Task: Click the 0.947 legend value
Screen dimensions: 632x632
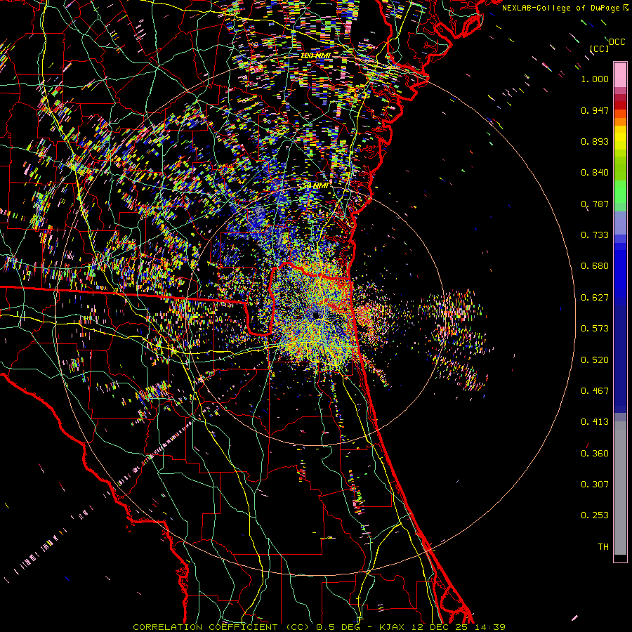Action: click(595, 110)
